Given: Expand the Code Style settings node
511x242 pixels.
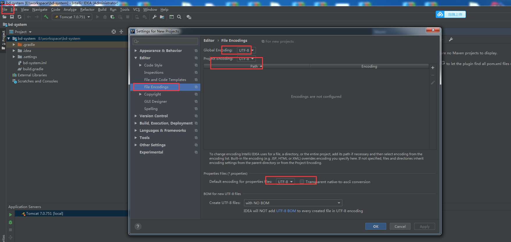Looking at the screenshot, I should click(140, 65).
